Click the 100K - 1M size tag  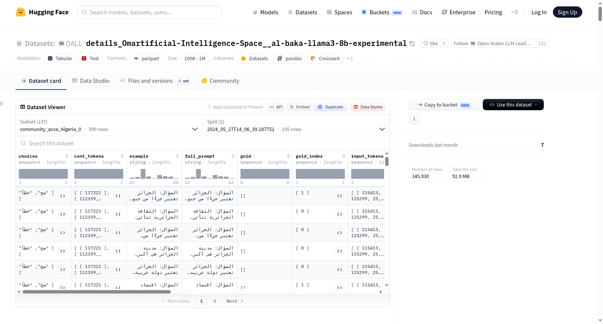click(x=195, y=58)
